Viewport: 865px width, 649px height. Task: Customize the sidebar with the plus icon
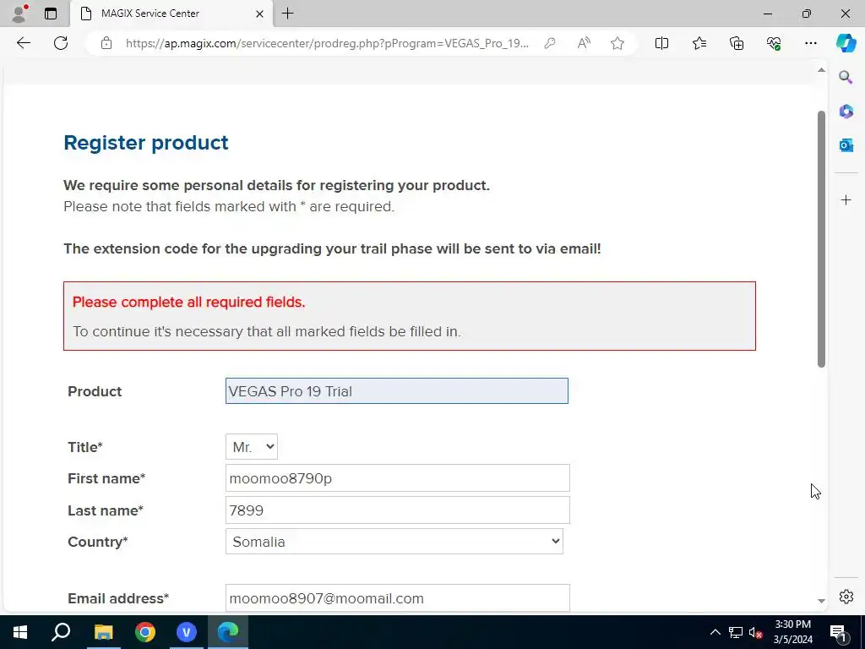pyautogui.click(x=846, y=199)
